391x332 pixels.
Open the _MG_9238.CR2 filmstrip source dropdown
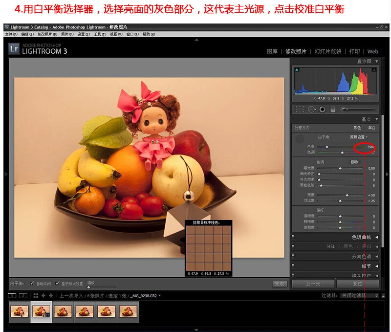pyautogui.click(x=145, y=296)
